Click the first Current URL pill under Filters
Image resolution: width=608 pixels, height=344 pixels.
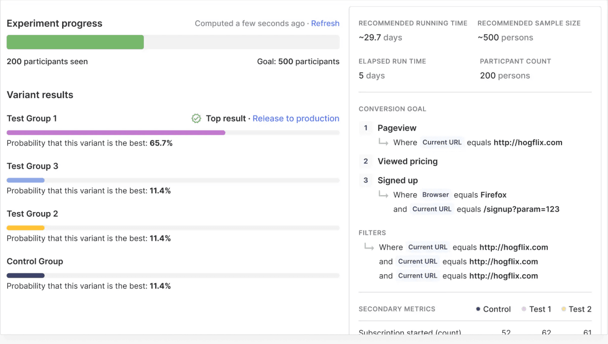tap(428, 247)
